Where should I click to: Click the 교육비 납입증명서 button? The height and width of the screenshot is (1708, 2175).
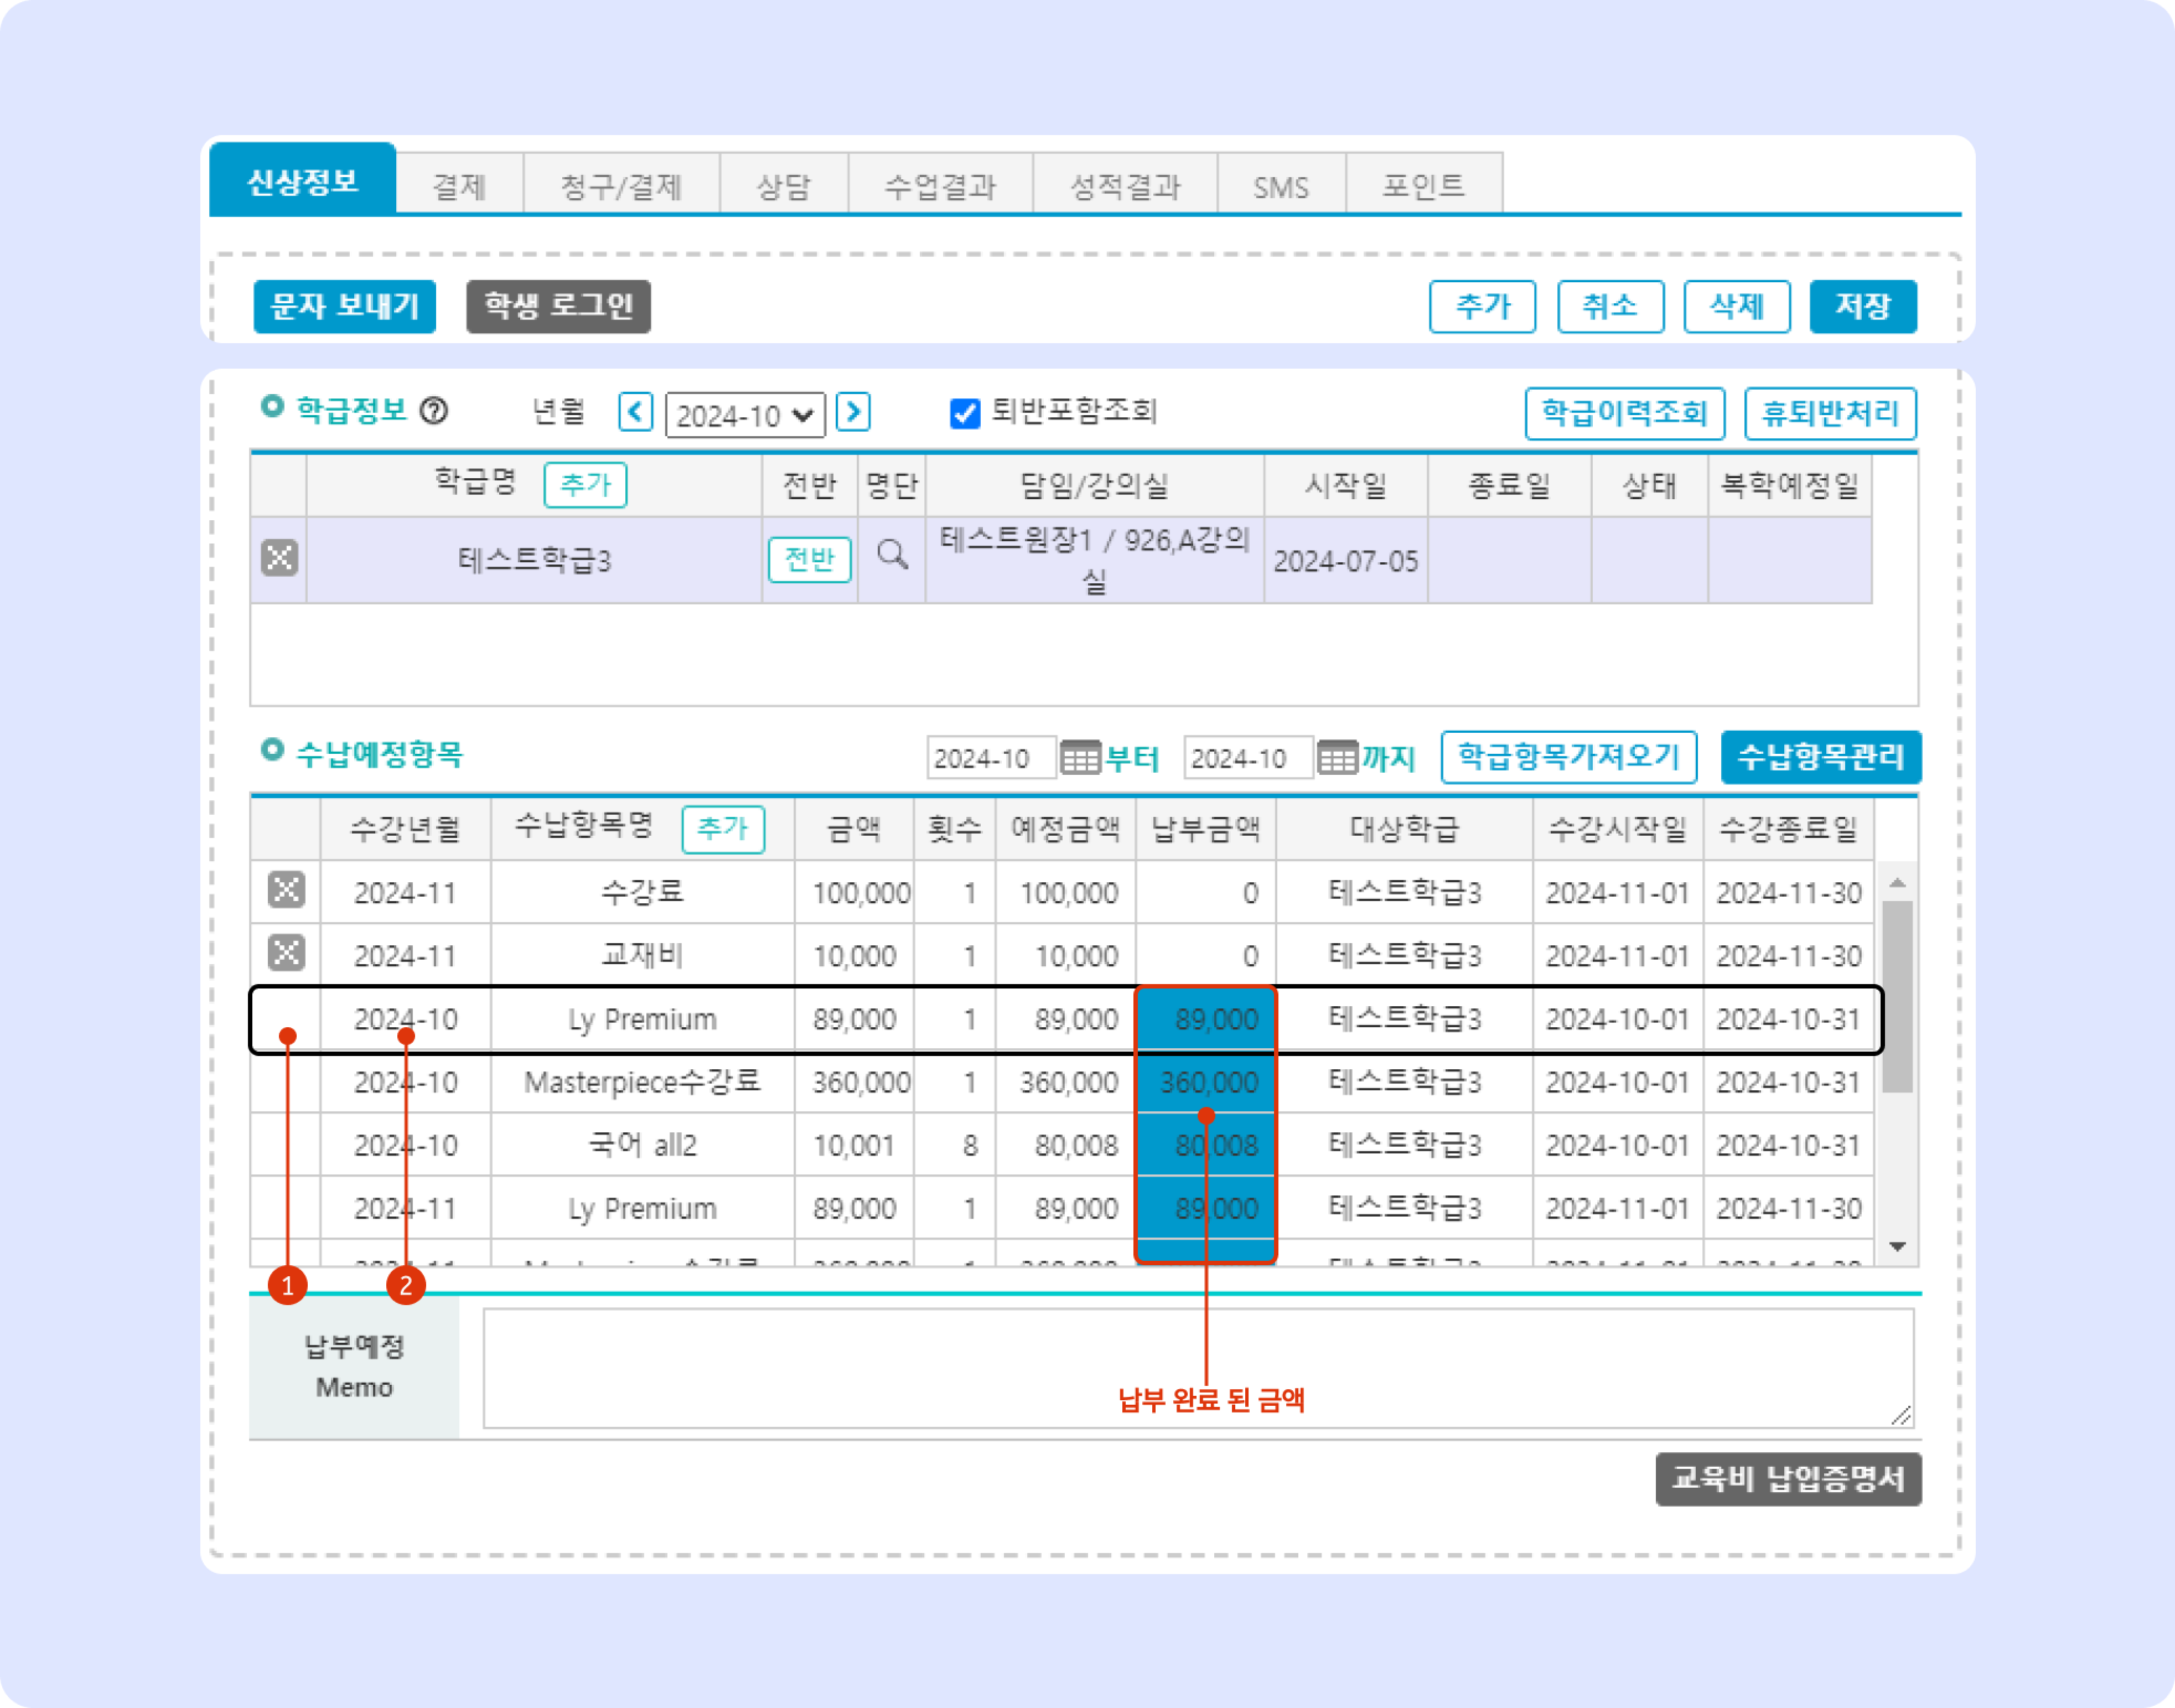pos(1788,1478)
